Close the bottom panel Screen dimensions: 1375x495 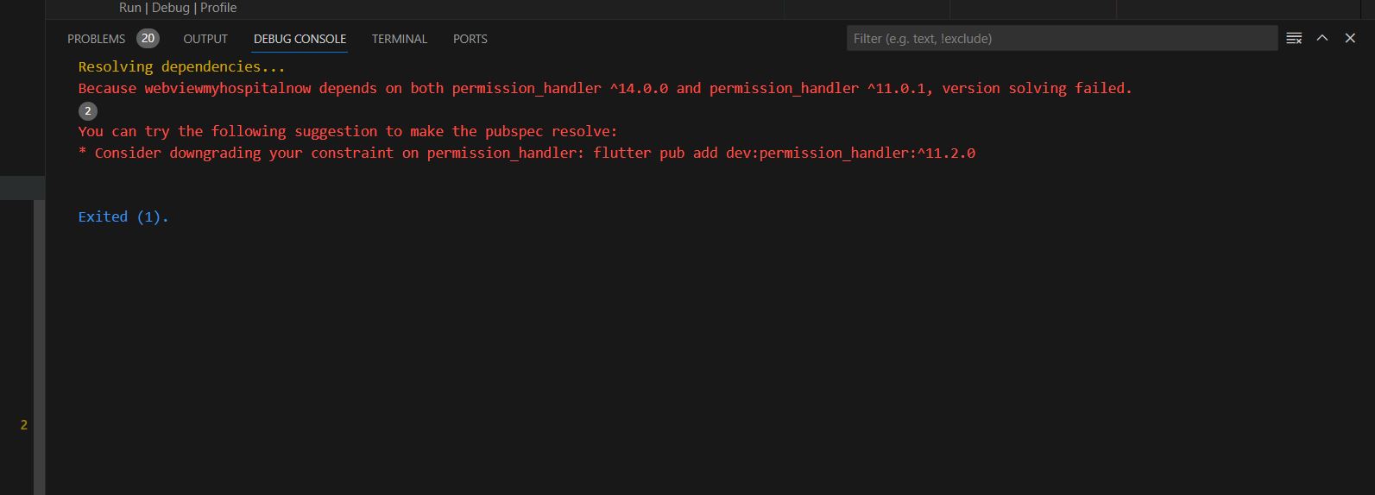pyautogui.click(x=1351, y=38)
